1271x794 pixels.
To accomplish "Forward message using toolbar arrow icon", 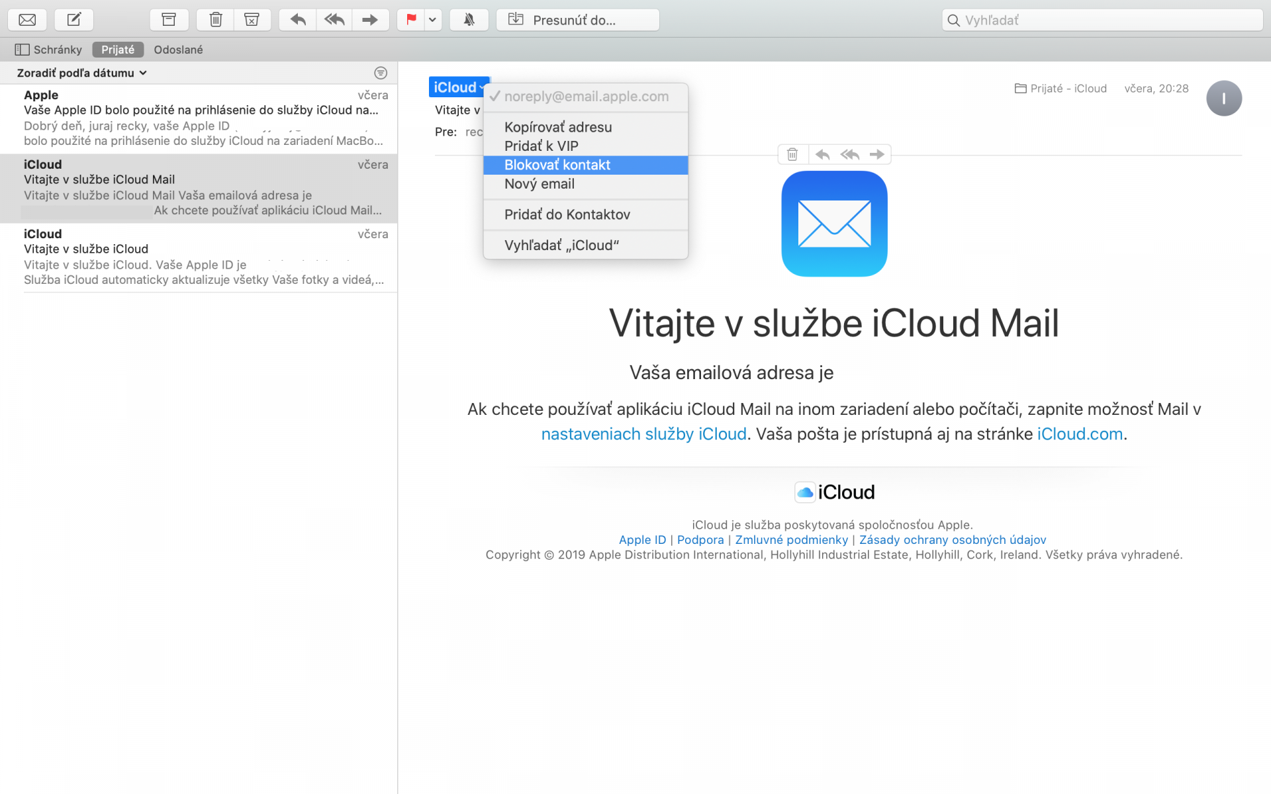I will coord(370,20).
